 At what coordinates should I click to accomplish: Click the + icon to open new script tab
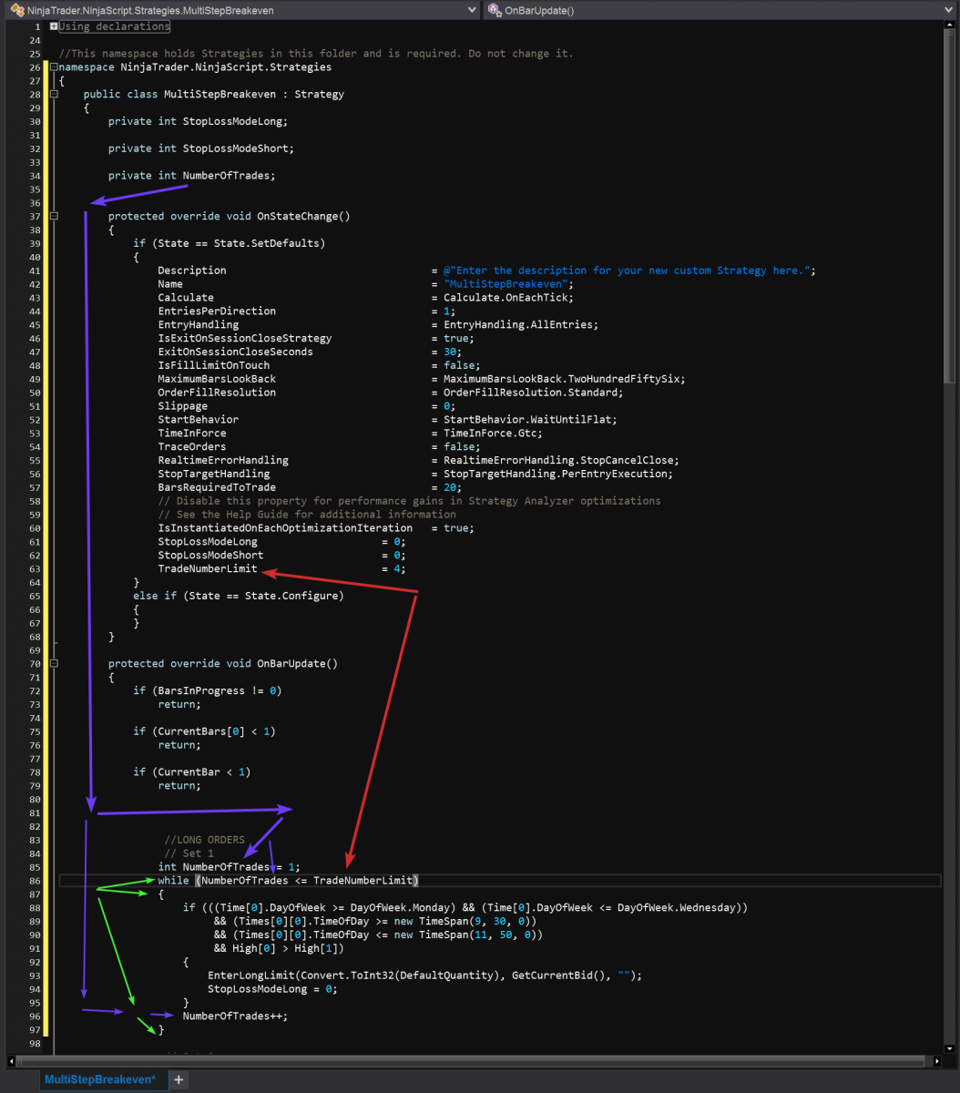tap(179, 1079)
